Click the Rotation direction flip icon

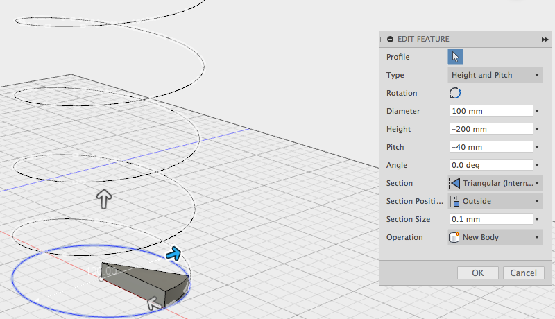455,93
